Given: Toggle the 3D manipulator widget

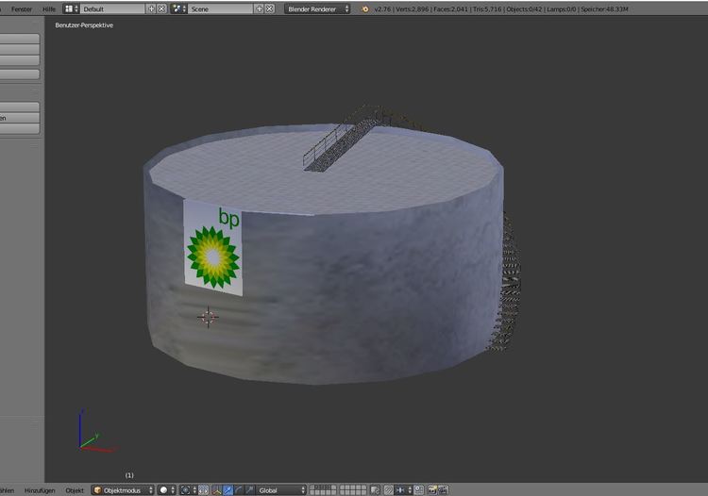Looking at the screenshot, I should coord(217,490).
